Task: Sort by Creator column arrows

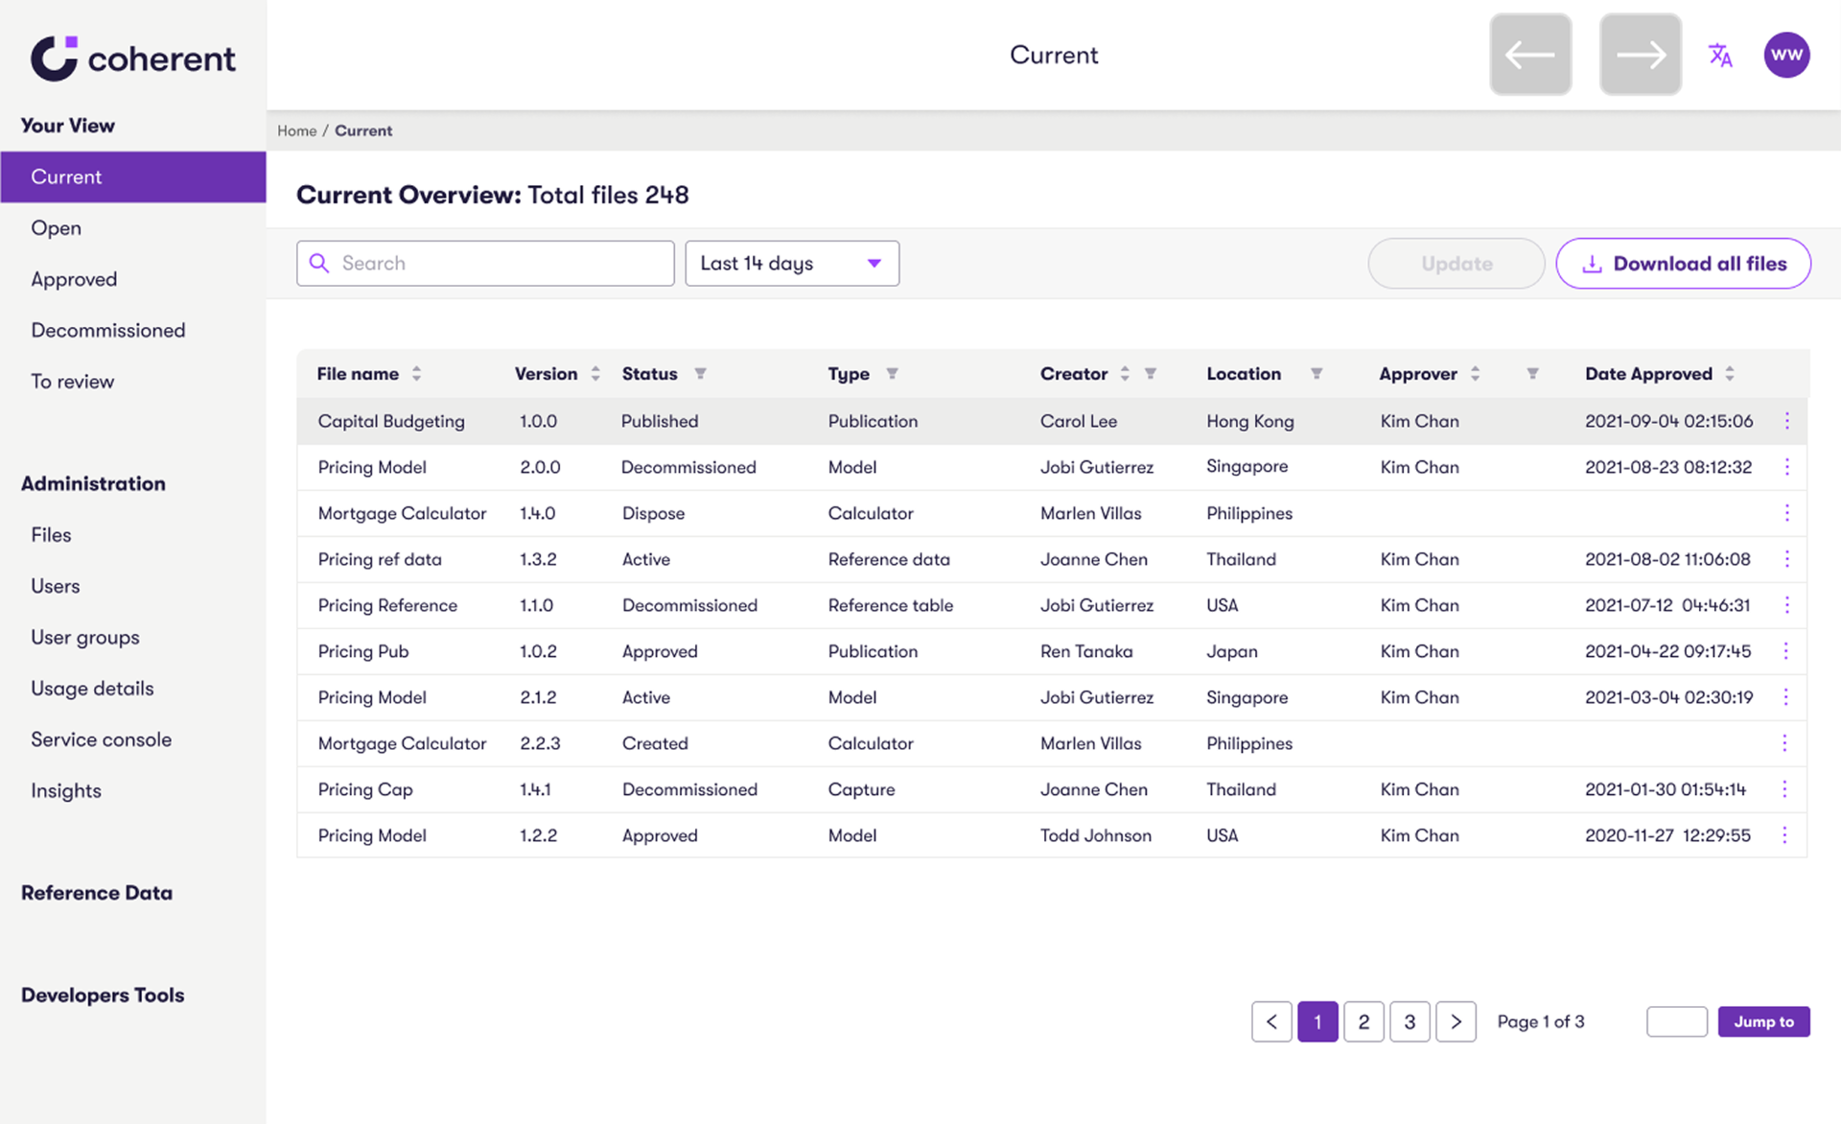Action: (1125, 374)
